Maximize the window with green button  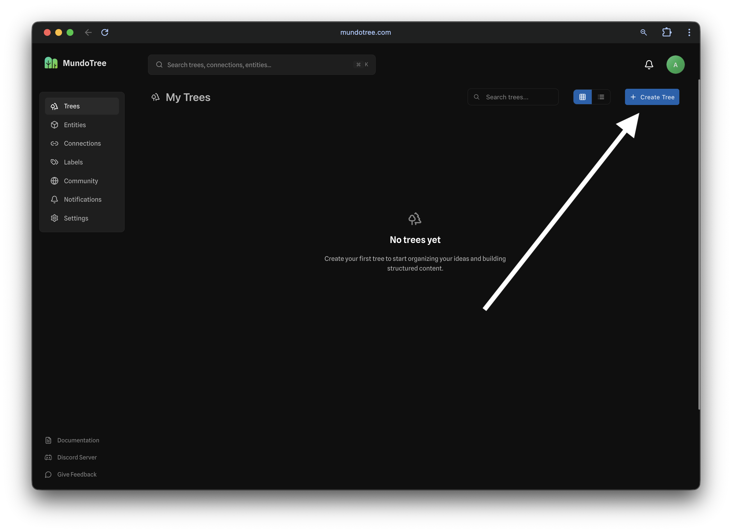pyautogui.click(x=70, y=32)
